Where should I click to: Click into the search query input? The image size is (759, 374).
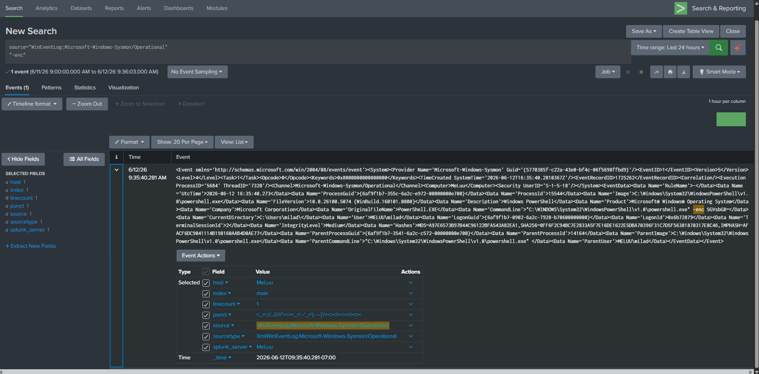pyautogui.click(x=318, y=51)
